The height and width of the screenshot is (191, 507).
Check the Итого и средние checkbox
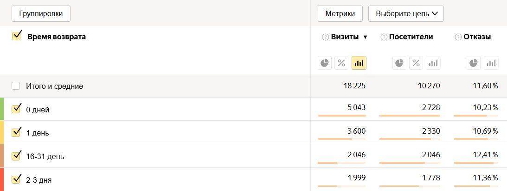tap(16, 86)
